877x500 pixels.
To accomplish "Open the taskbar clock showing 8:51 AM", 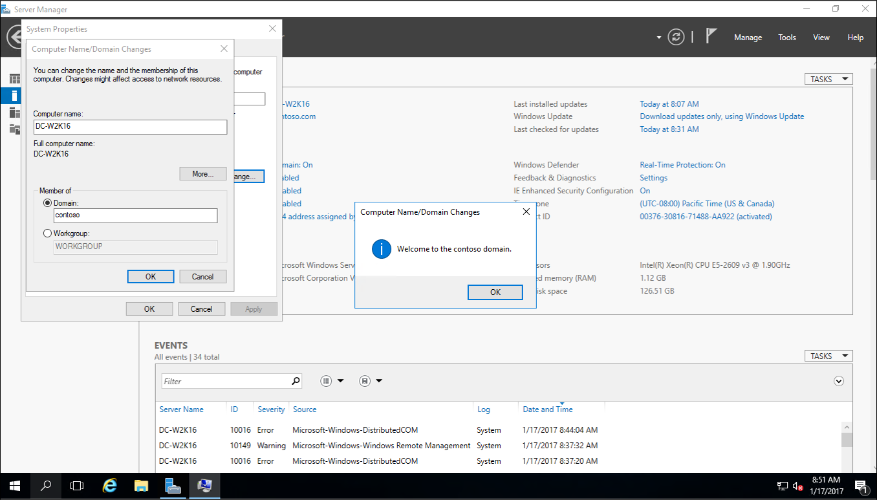I will 827,486.
